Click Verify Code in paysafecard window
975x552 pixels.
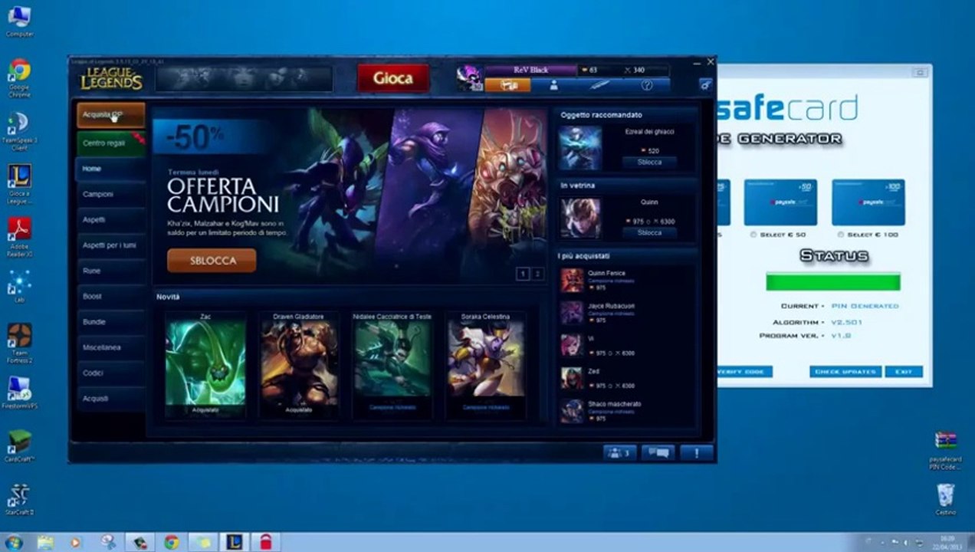click(744, 372)
